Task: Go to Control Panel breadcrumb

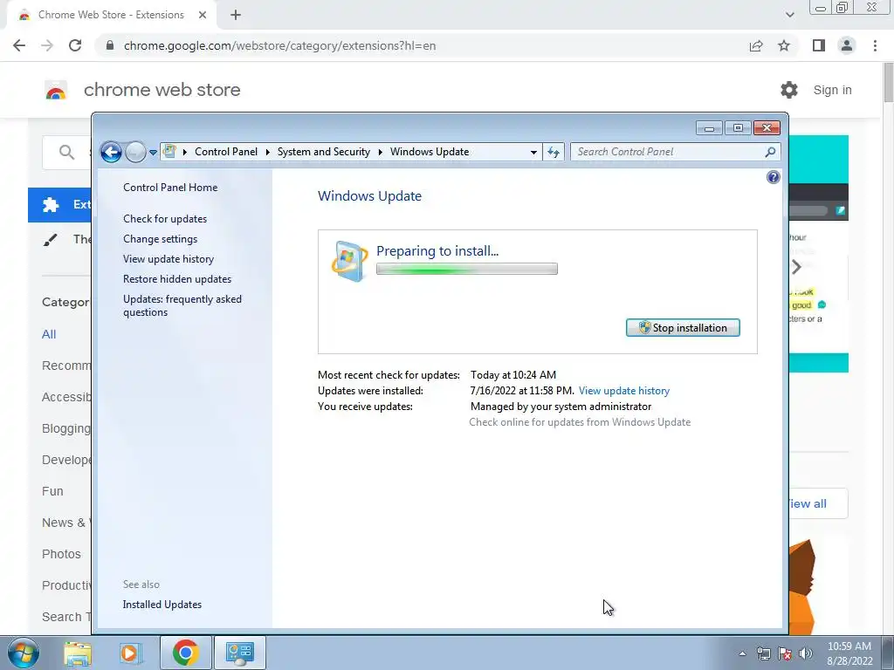Action: coord(226,152)
